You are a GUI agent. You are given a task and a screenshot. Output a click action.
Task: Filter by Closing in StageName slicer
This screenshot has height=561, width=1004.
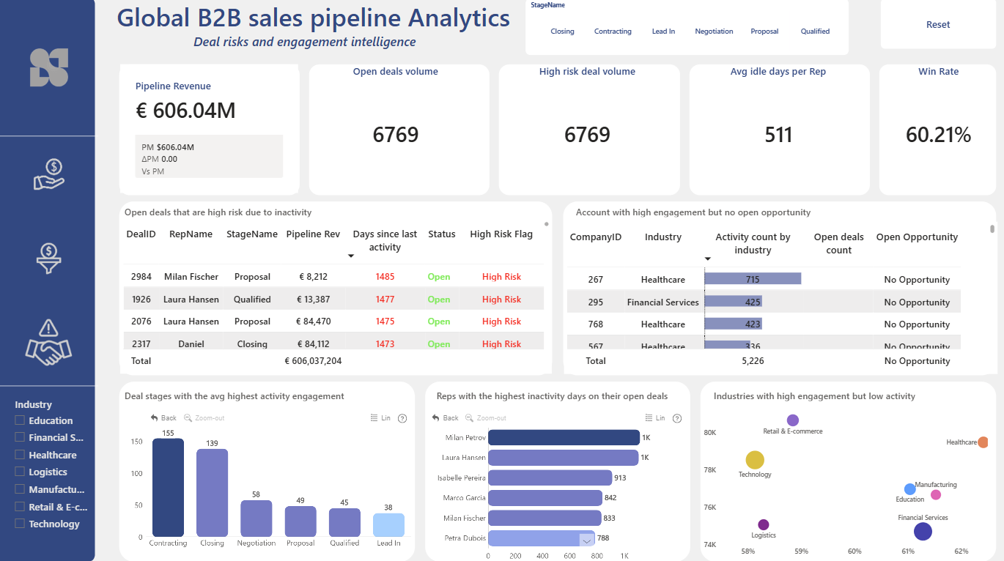(562, 31)
